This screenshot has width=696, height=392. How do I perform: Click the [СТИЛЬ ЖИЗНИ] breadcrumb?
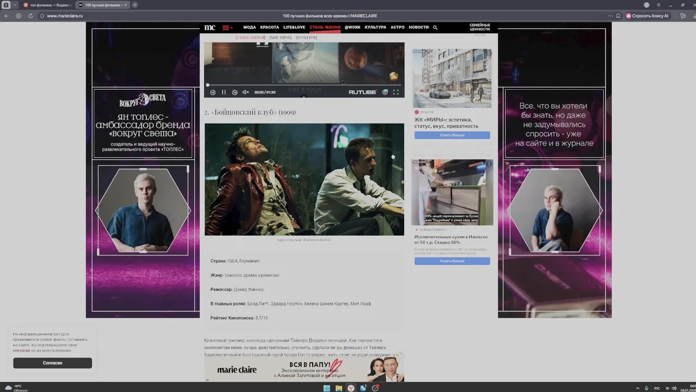pyautogui.click(x=250, y=38)
